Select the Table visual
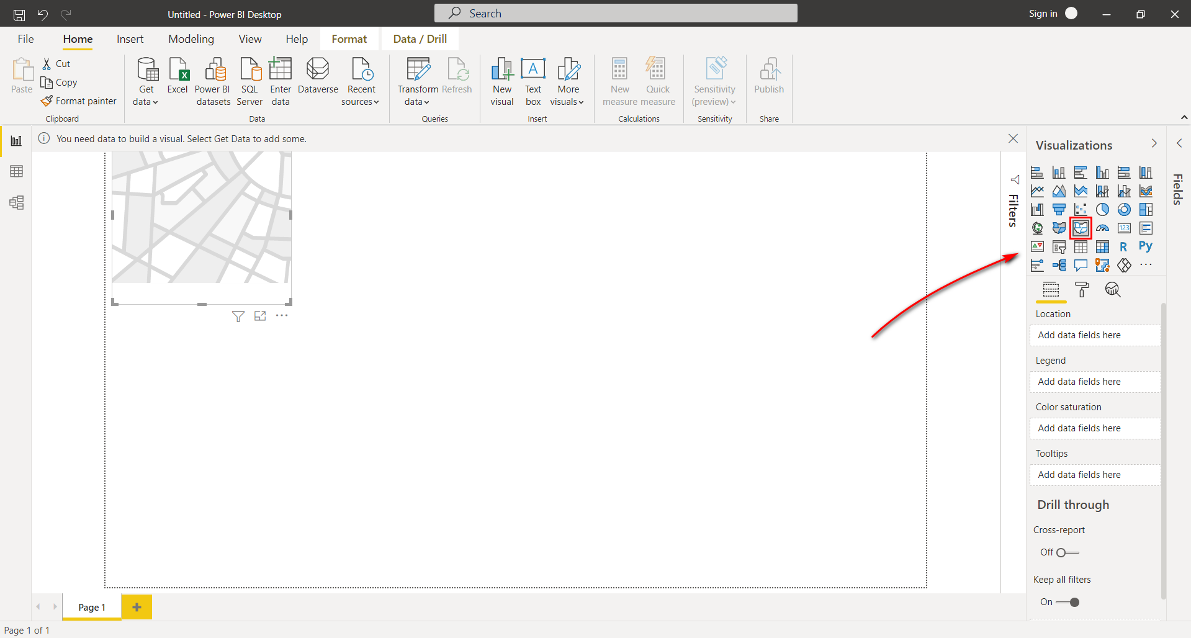Viewport: 1191px width, 638px height. [x=1081, y=247]
